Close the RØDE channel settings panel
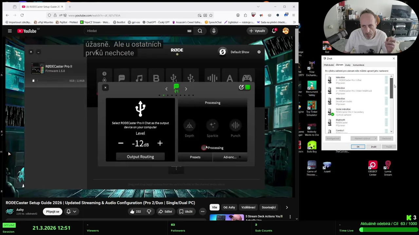419x235 pixels. 105,87
